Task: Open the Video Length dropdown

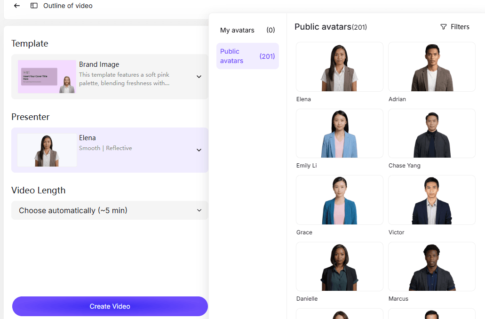Action: click(199, 210)
